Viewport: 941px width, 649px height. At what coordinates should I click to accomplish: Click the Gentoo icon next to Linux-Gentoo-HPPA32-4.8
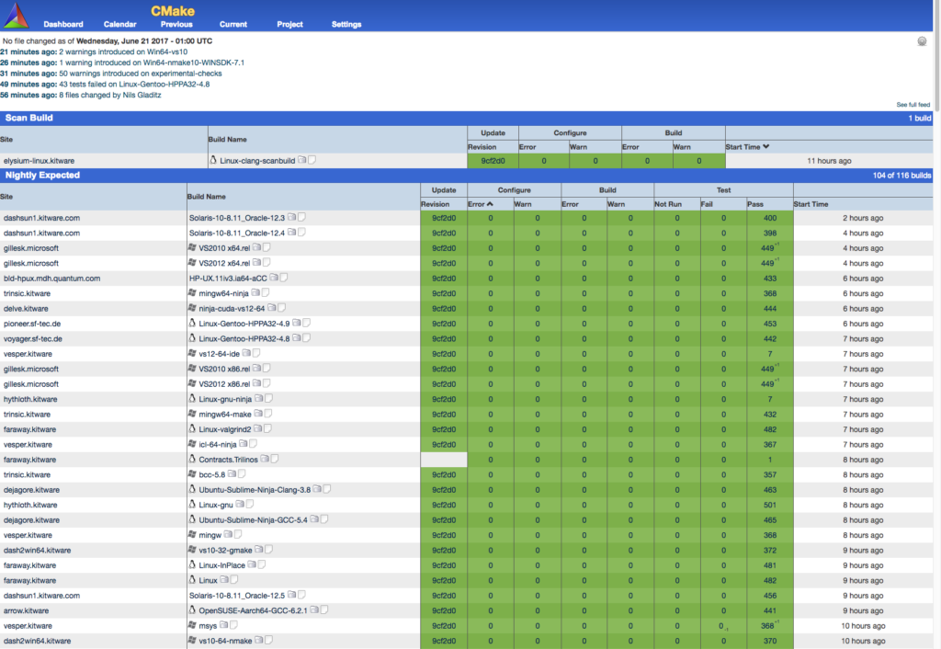(x=192, y=338)
